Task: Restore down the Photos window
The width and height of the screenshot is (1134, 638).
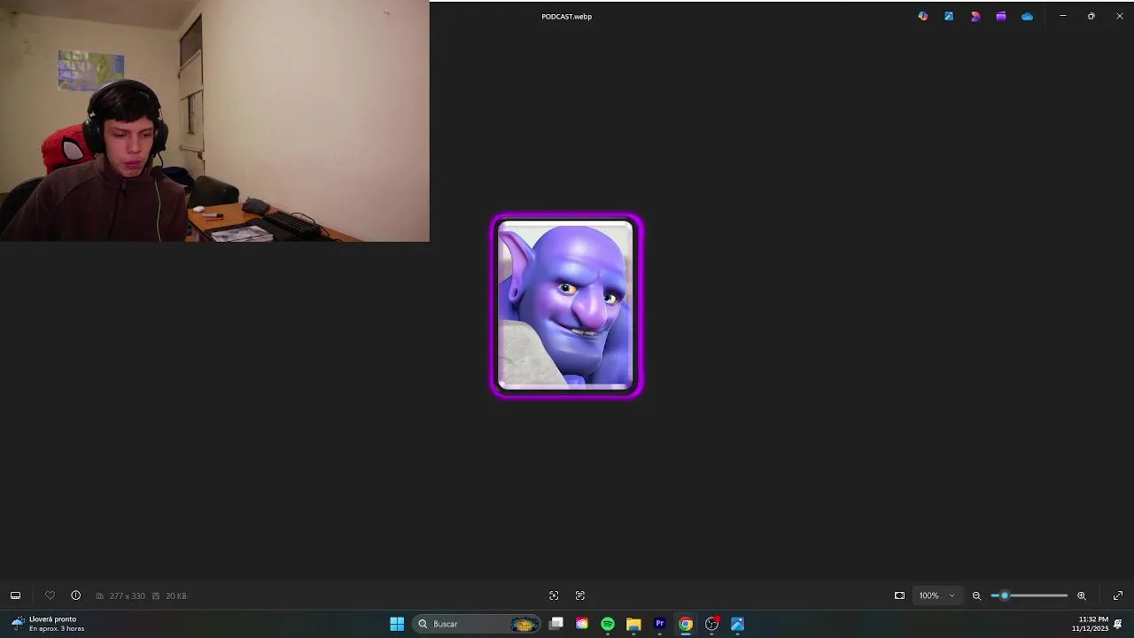Action: coord(1091,16)
